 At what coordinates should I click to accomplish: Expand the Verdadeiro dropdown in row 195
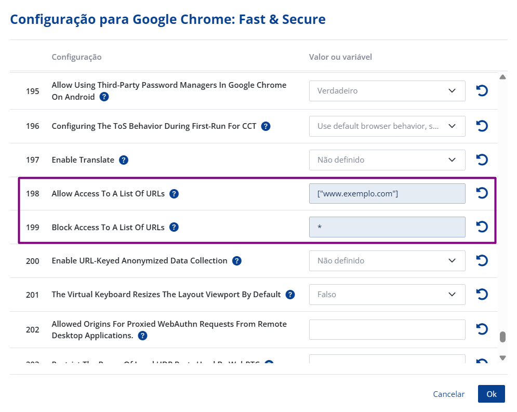(x=387, y=91)
